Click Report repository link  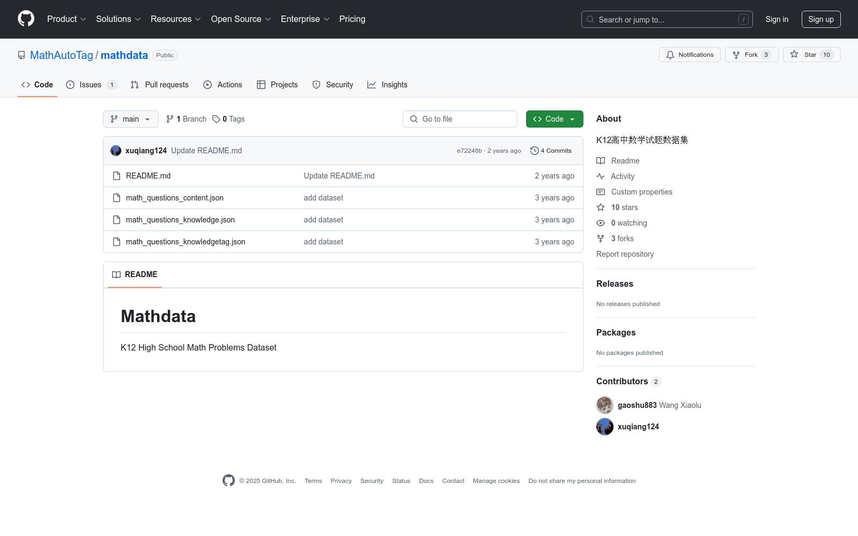pos(625,254)
